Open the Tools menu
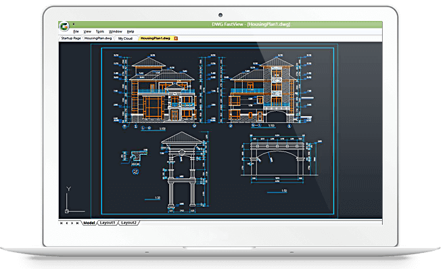Screen dimensions: 441x269 click(100, 32)
